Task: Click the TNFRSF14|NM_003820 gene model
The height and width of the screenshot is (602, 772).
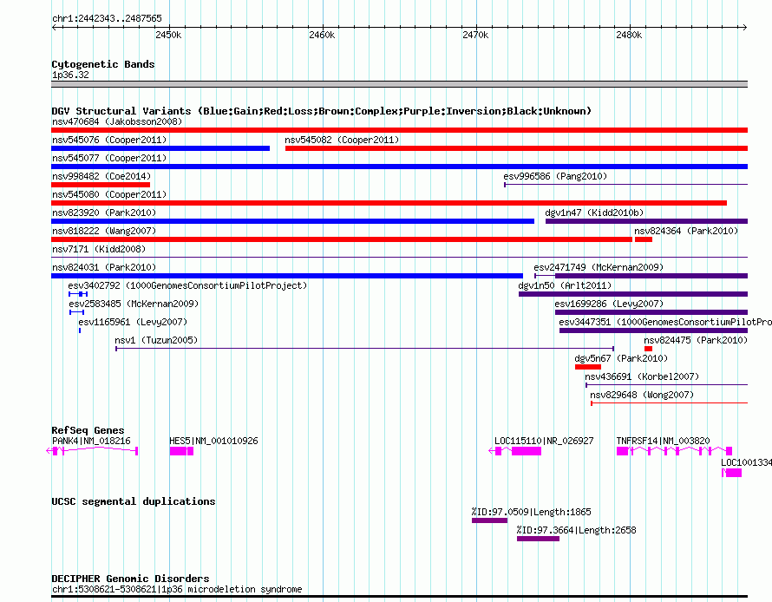Action: (x=674, y=451)
